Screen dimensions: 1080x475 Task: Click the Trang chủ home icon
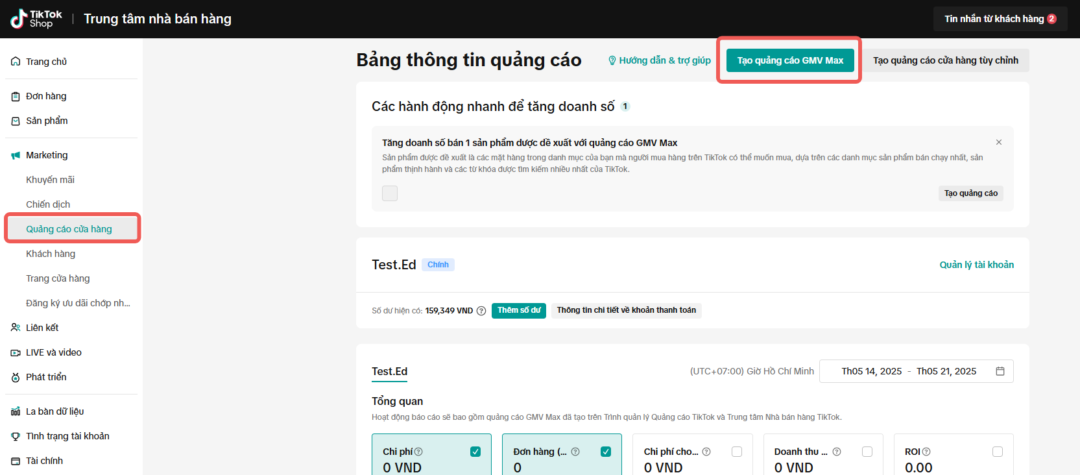[x=16, y=62]
